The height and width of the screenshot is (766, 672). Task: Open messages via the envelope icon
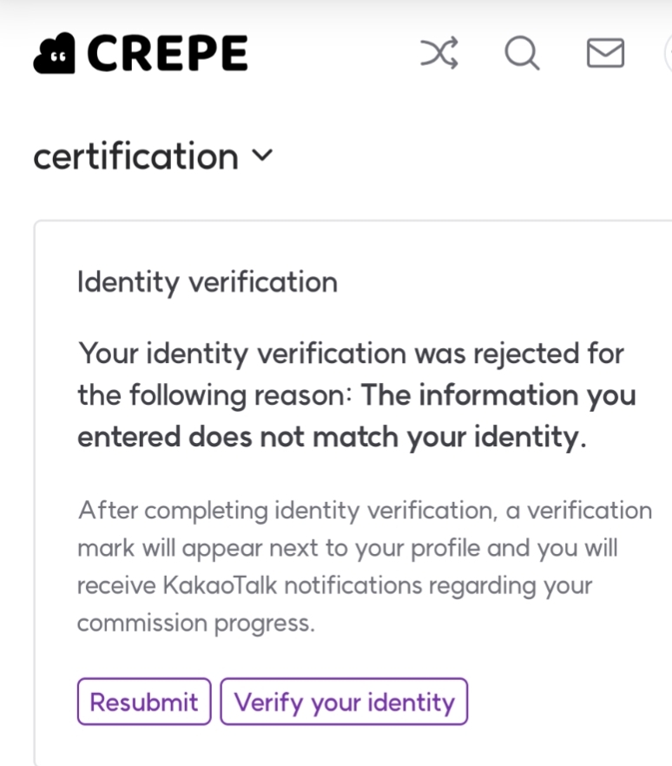[605, 55]
